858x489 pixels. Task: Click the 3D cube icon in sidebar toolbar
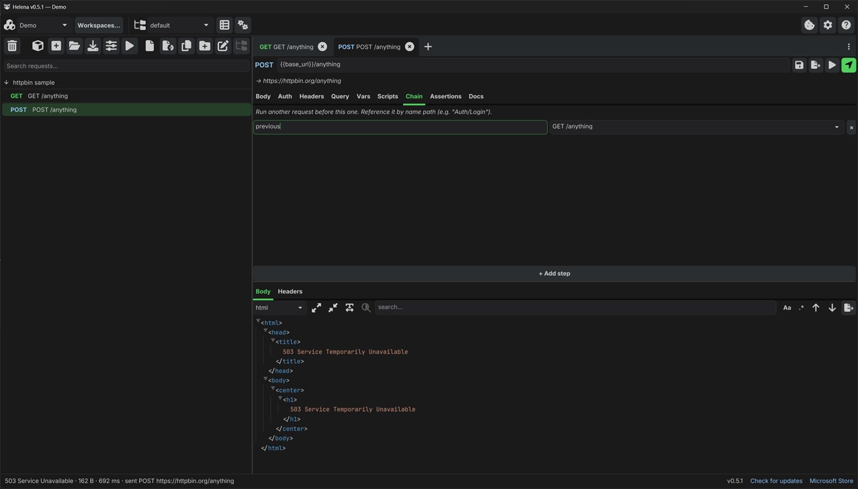pyautogui.click(x=38, y=46)
